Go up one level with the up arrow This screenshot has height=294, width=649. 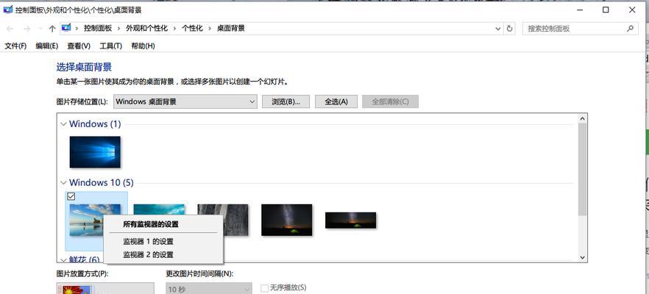[x=52, y=29]
